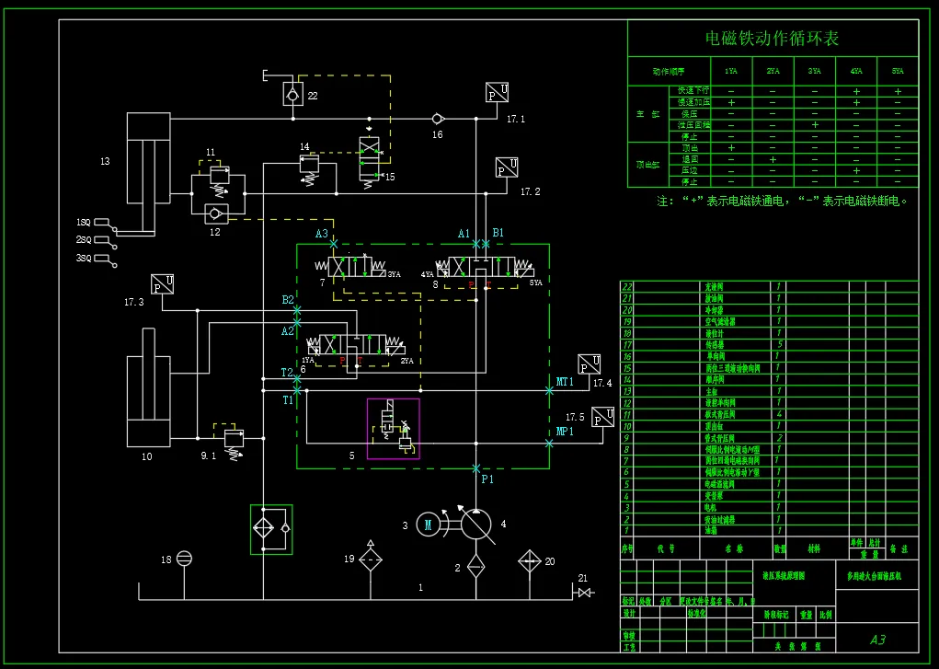Select the prefill valve symbol numbered 22
This screenshot has width=939, height=669.
click(x=293, y=94)
